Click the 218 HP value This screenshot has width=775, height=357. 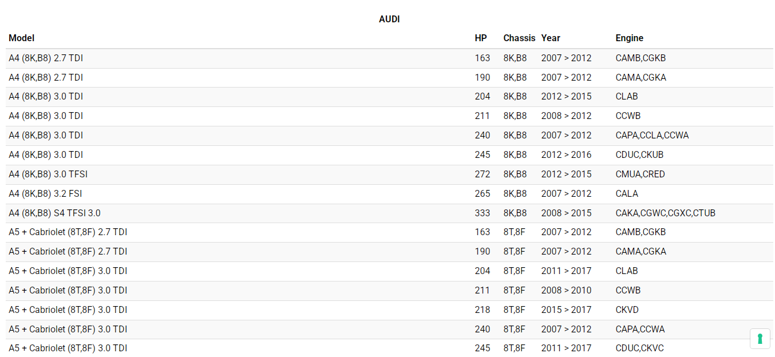(x=482, y=310)
